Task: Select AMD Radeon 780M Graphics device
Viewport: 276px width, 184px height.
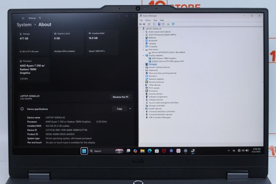Action: 164,58
